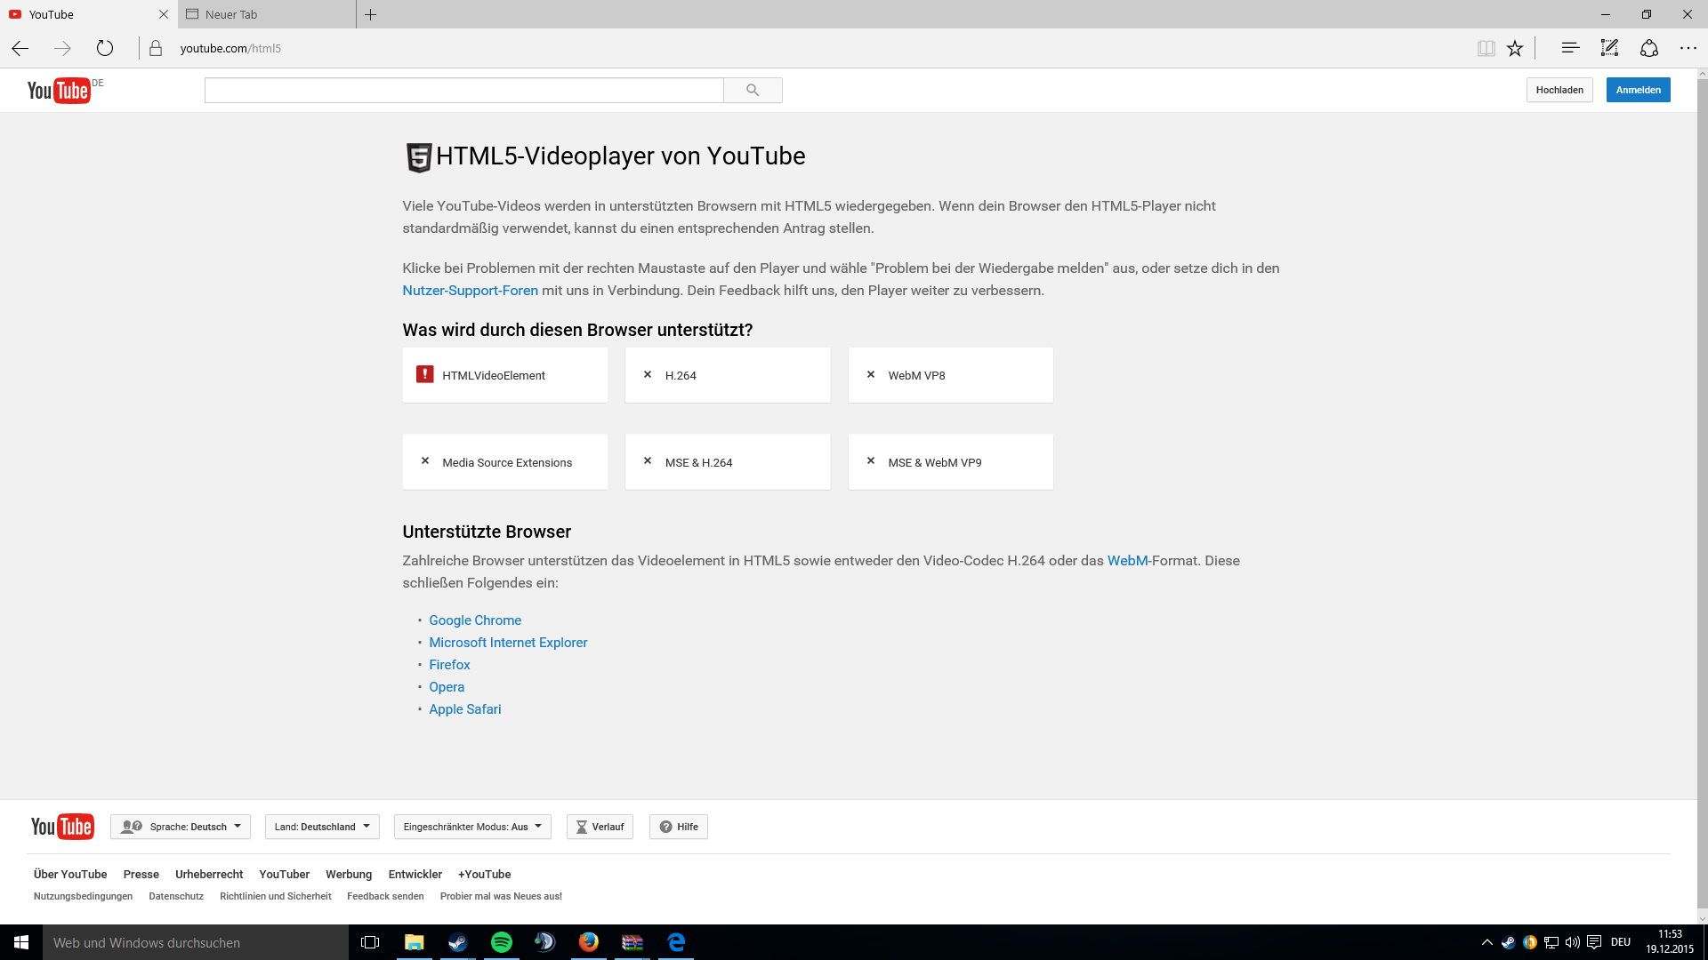Refresh the page with the reload icon
The height and width of the screenshot is (960, 1708).
[x=105, y=48]
